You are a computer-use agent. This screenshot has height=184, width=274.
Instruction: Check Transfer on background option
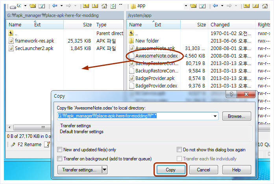tap(59, 159)
